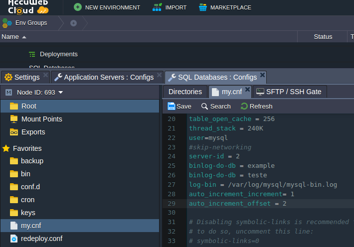Viewport: 354px width, 247px height.
Task: Open redeploy.conf file in the tree
Action: (41, 239)
